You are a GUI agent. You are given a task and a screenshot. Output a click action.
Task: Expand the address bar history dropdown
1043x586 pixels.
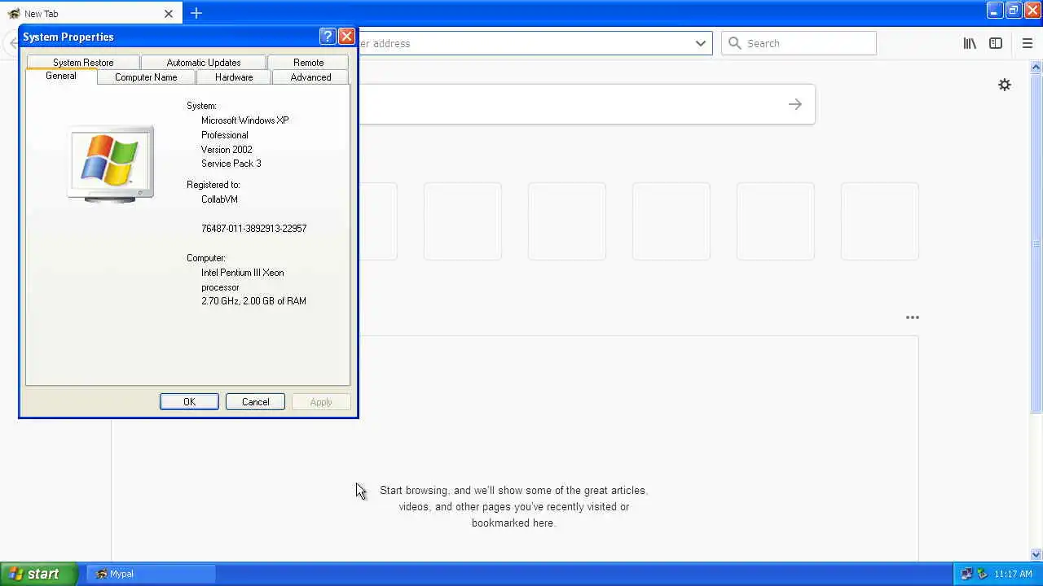(700, 43)
